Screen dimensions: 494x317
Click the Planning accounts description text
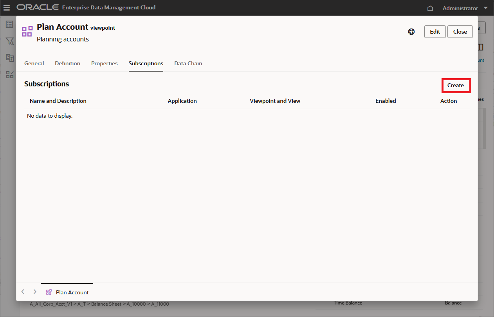click(63, 39)
